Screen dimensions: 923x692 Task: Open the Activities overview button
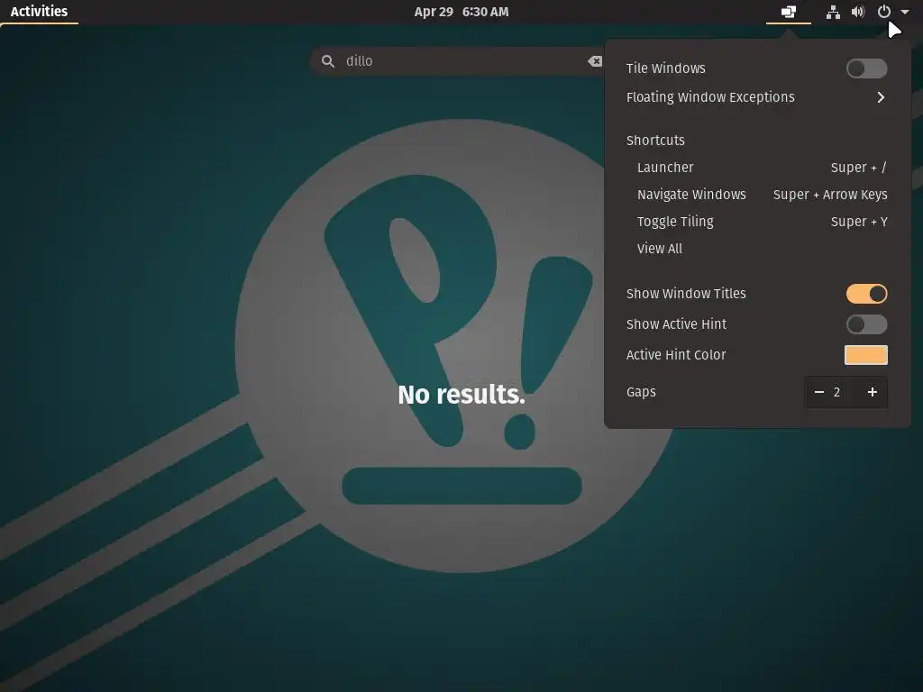pyautogui.click(x=39, y=12)
